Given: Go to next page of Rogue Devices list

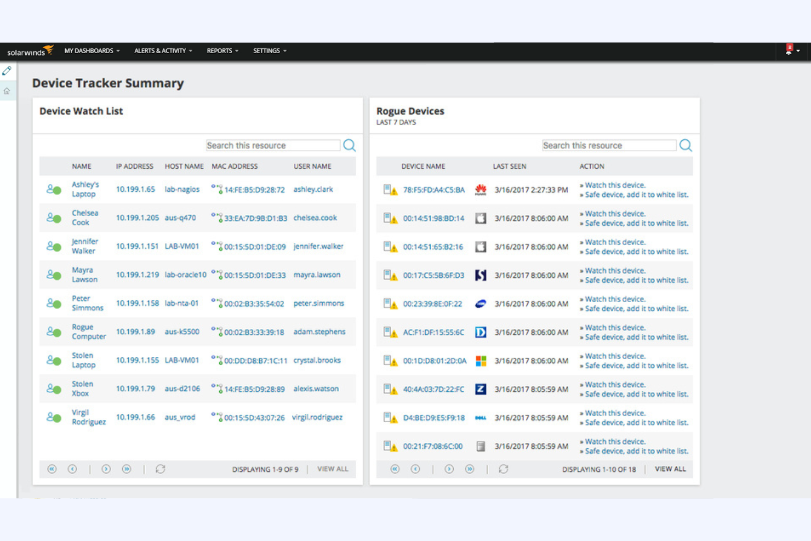Looking at the screenshot, I should [449, 469].
